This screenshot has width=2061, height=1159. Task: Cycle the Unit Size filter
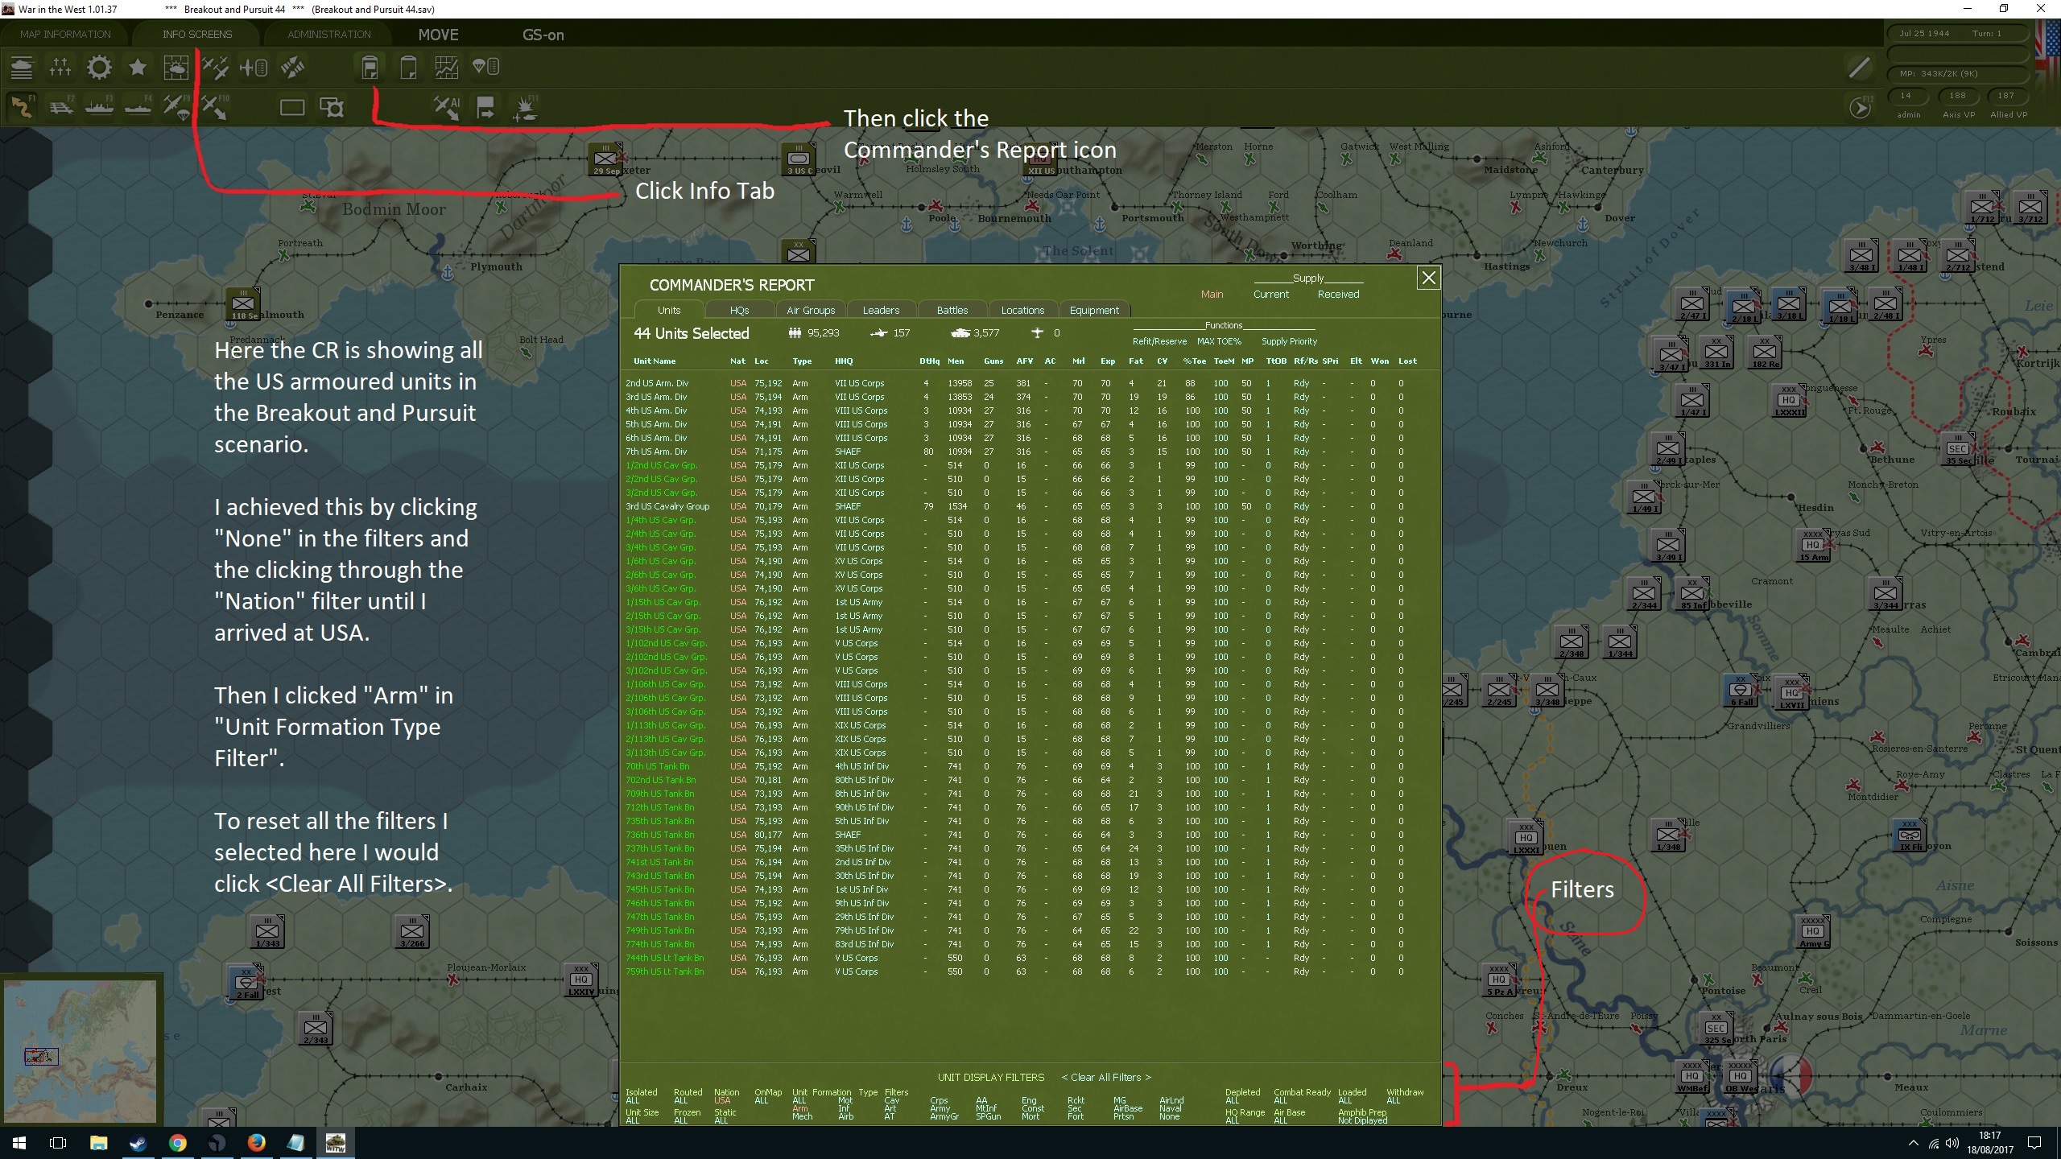(641, 1117)
